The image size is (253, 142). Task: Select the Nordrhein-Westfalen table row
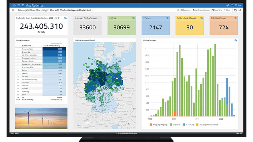(41, 55)
